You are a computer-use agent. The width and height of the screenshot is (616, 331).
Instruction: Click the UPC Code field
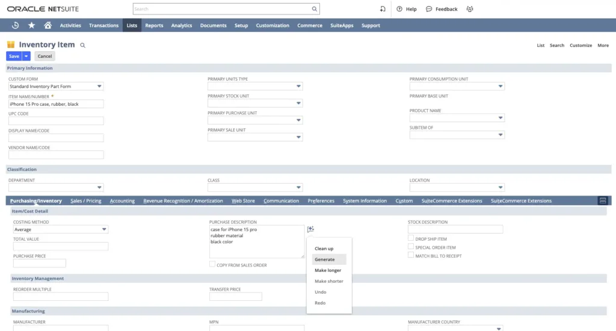pos(56,121)
